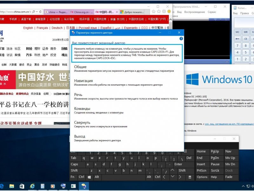Viewport: 254px width, 191px height.
Task: Close the active 中国网 browser tab
Action: click(117, 12)
